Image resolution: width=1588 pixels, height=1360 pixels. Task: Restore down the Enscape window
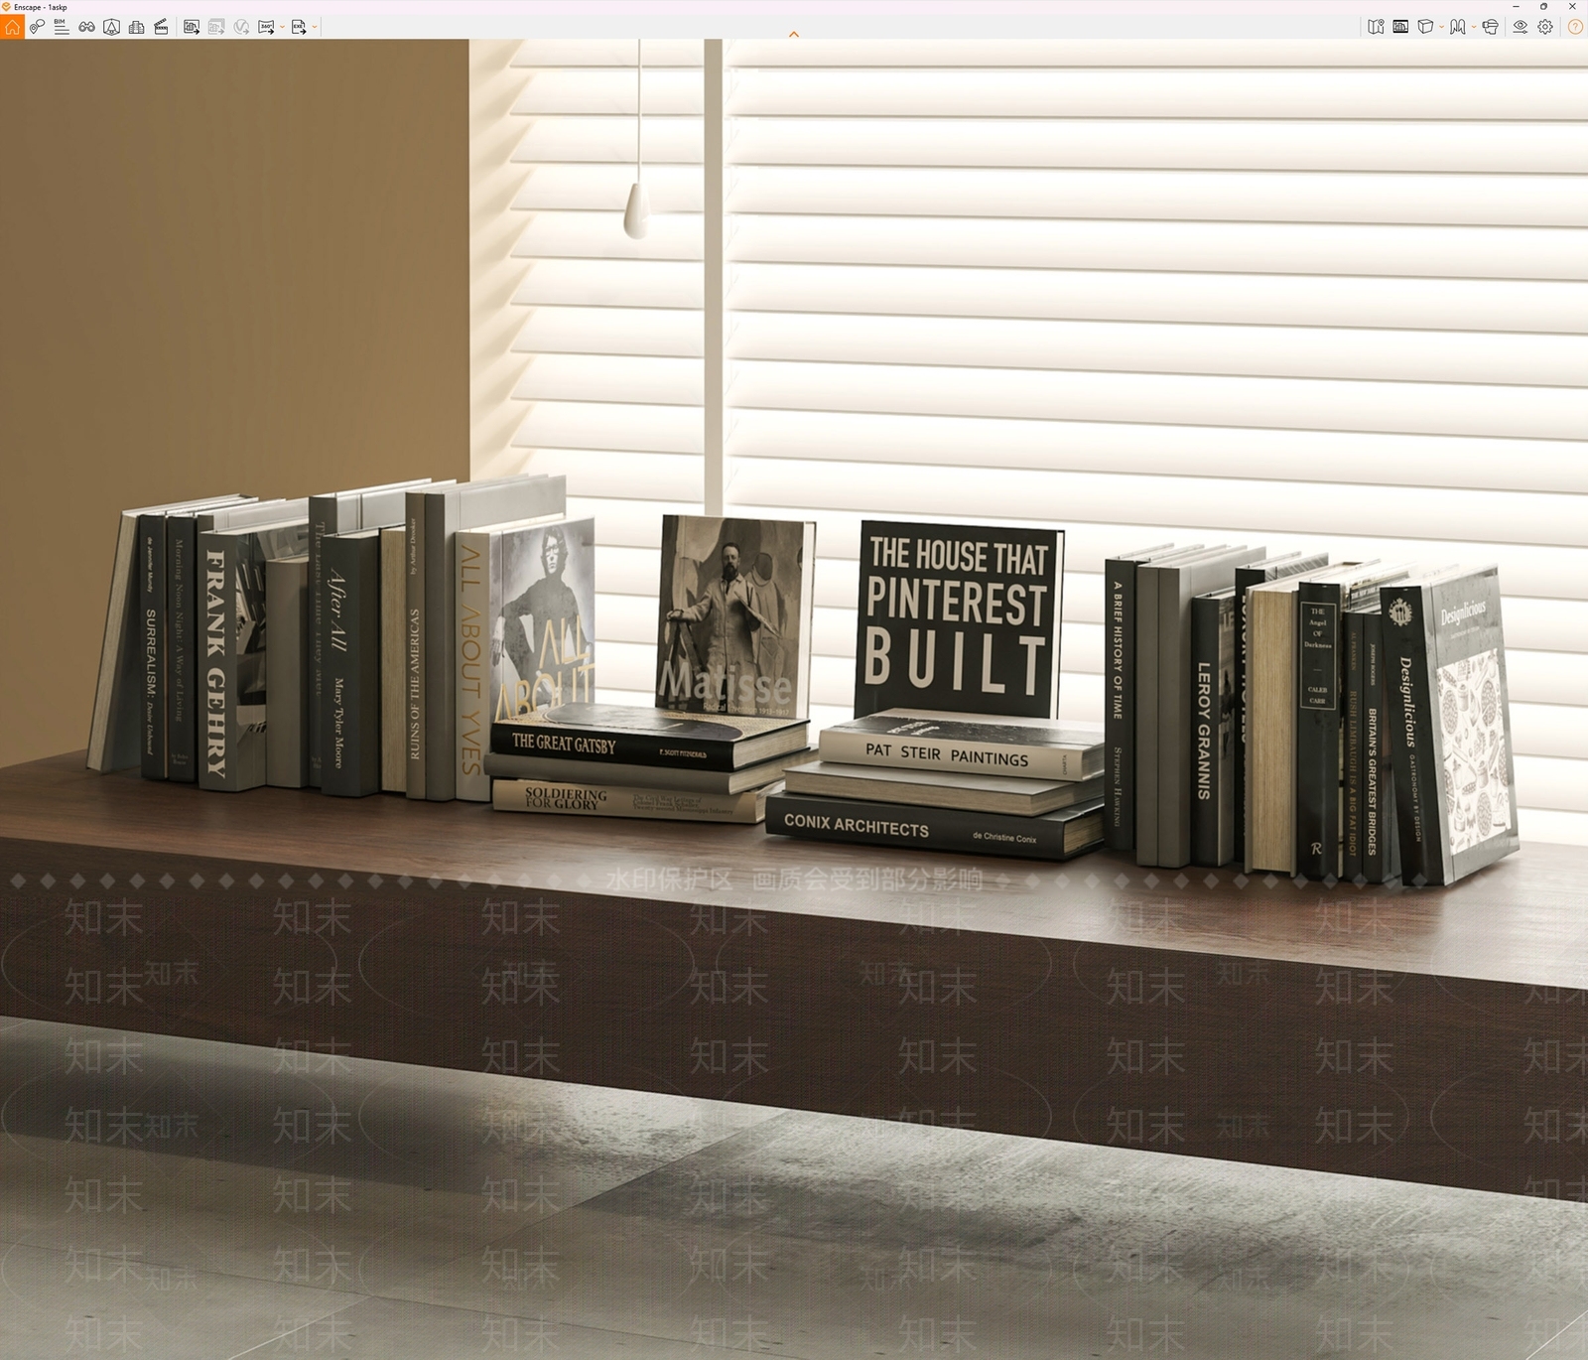[1543, 6]
